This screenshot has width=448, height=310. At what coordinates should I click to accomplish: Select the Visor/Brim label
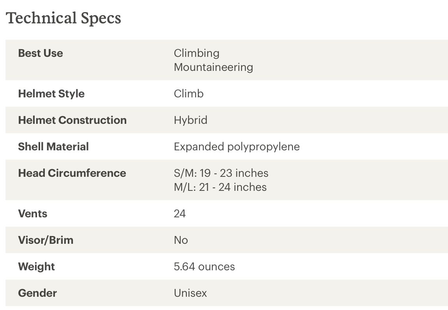coord(46,240)
